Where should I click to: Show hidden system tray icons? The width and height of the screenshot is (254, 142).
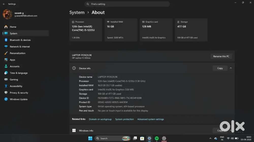pos(210,138)
